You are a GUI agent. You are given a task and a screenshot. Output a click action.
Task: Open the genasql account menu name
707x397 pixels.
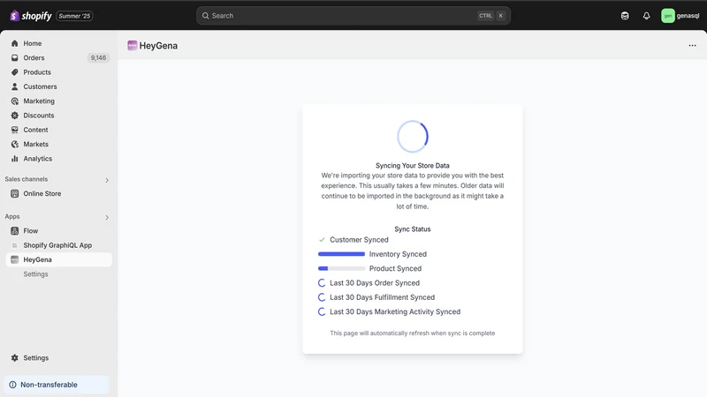point(688,16)
